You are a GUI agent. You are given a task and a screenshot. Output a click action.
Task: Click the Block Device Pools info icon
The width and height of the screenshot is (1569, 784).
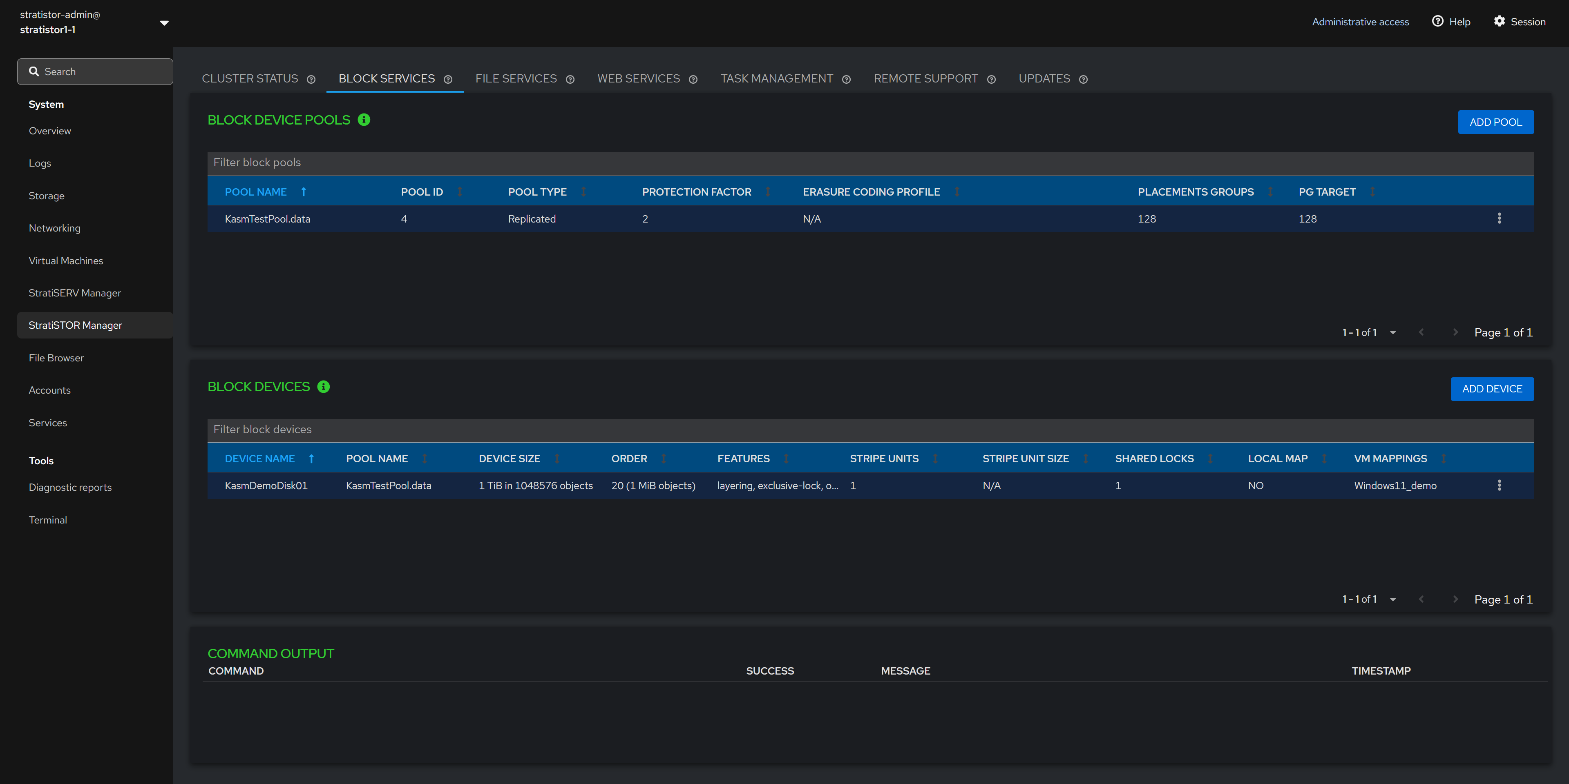coord(364,120)
